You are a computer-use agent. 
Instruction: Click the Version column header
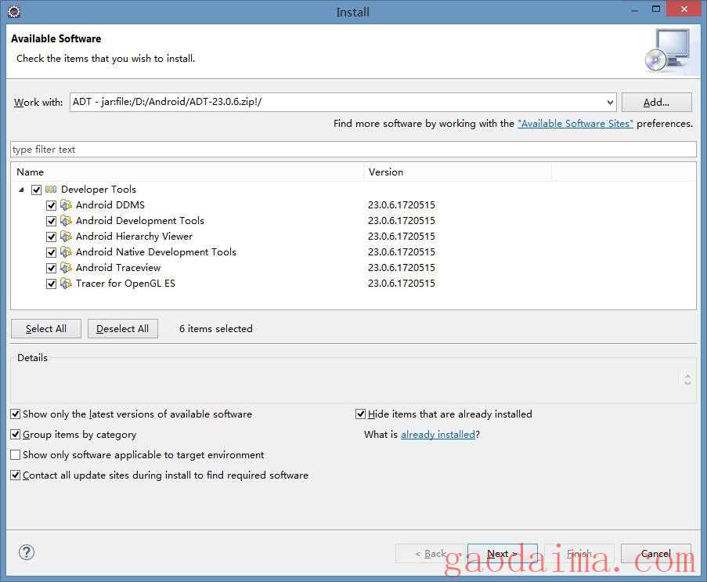pyautogui.click(x=458, y=172)
